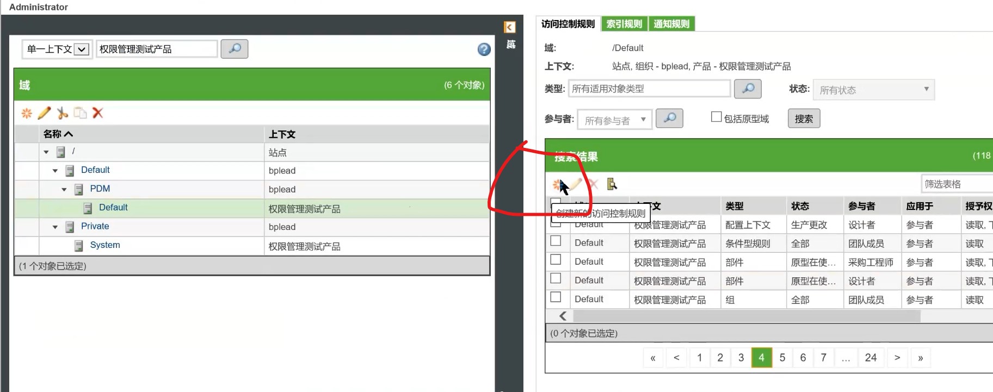This screenshot has height=392, width=993.
Task: Click the server icon of the System domain
Action: (79, 246)
